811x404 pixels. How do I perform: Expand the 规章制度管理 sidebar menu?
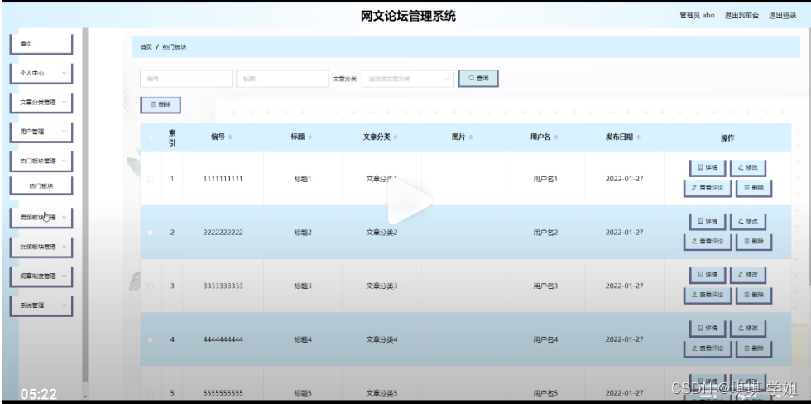point(41,277)
